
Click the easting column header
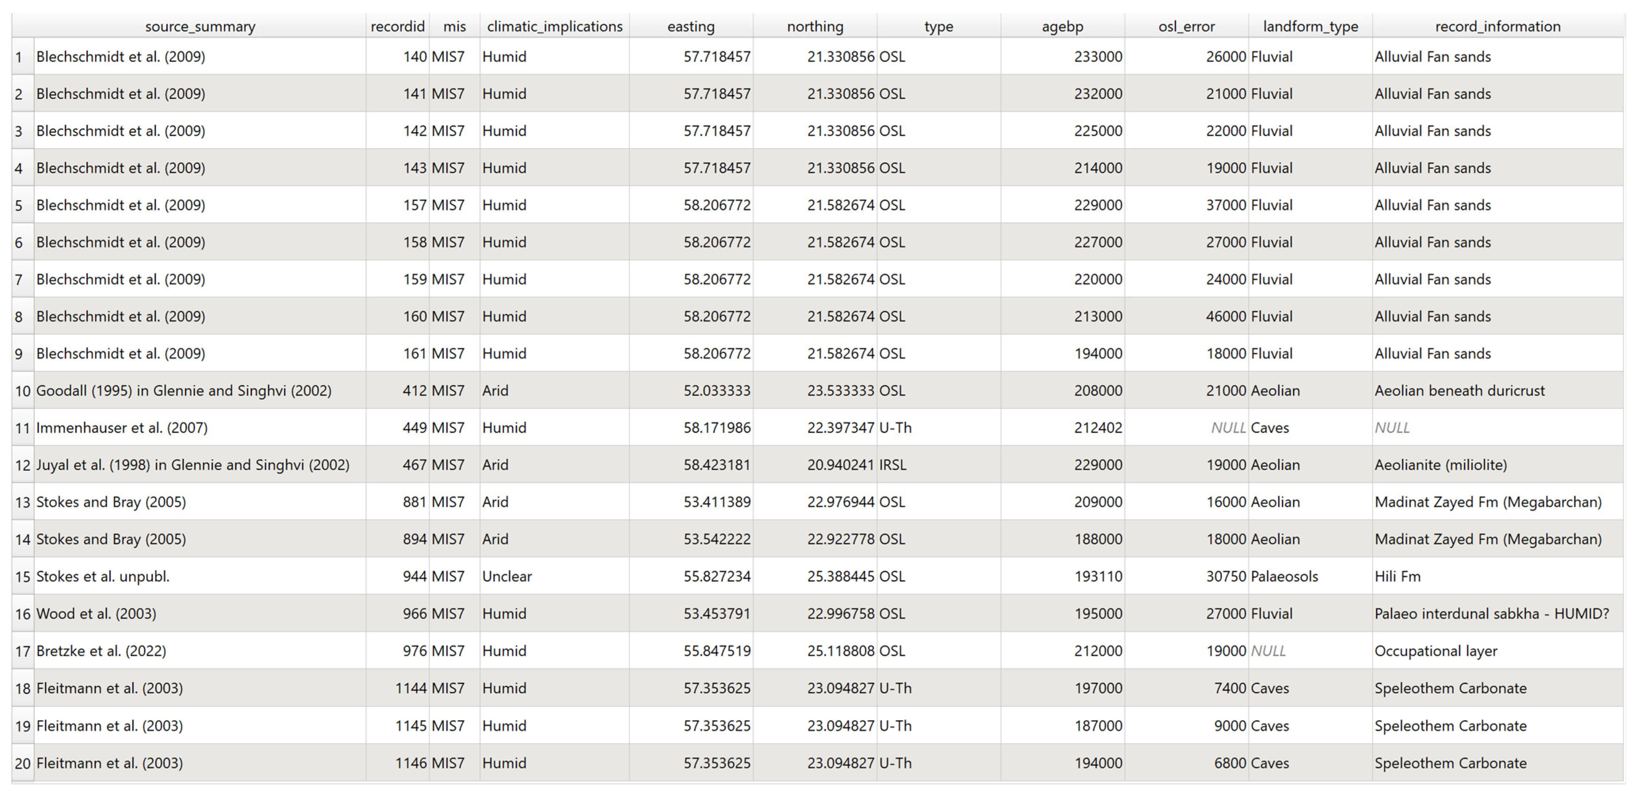pyautogui.click(x=691, y=26)
